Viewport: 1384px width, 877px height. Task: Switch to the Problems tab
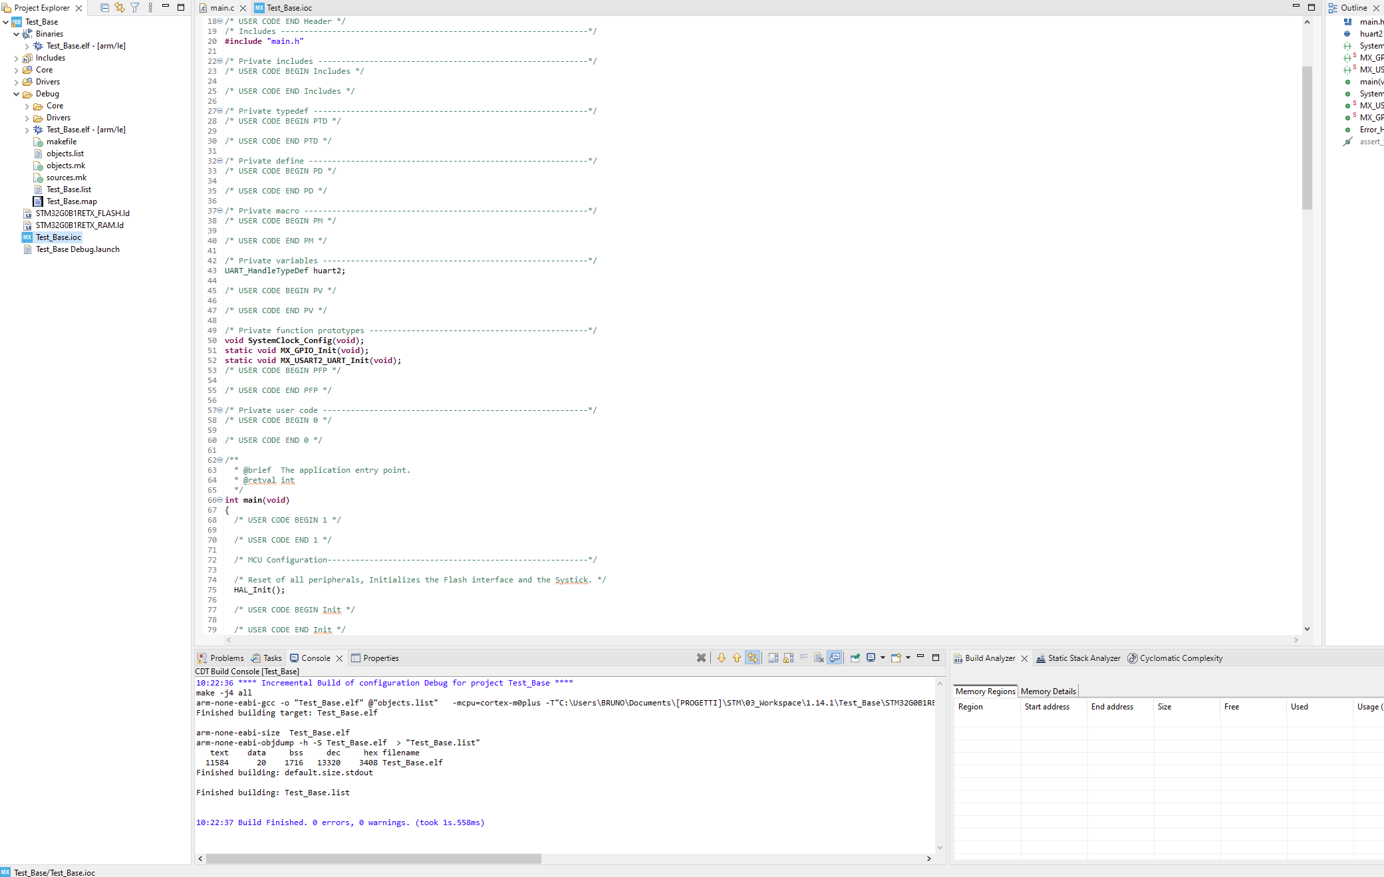[x=226, y=658]
